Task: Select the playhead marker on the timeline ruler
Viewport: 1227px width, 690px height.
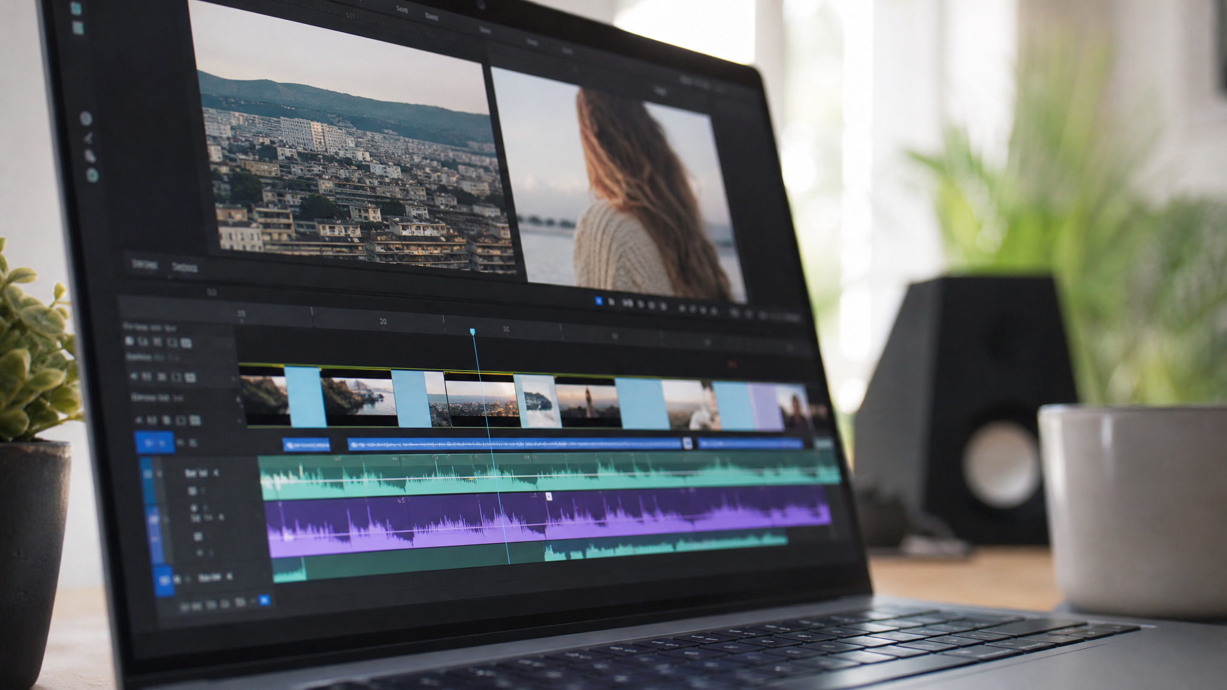Action: tap(473, 332)
